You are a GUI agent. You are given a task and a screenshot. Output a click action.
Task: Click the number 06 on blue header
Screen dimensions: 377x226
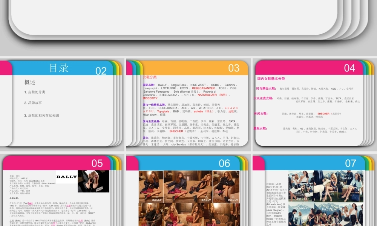224,163
